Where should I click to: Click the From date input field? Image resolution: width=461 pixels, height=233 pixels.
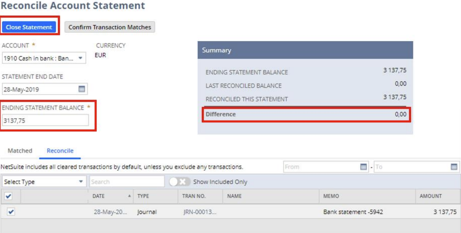click(x=321, y=167)
